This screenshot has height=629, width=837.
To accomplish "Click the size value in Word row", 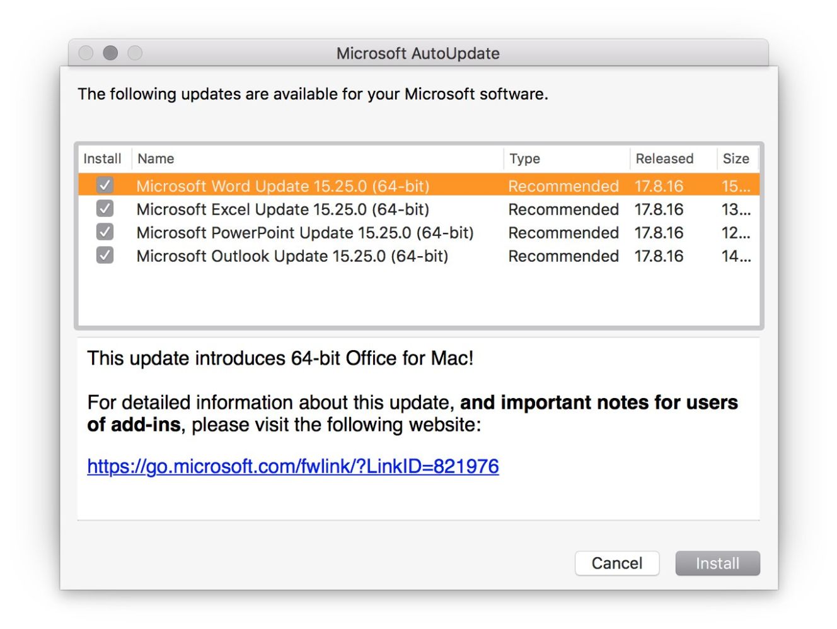I will click(736, 185).
